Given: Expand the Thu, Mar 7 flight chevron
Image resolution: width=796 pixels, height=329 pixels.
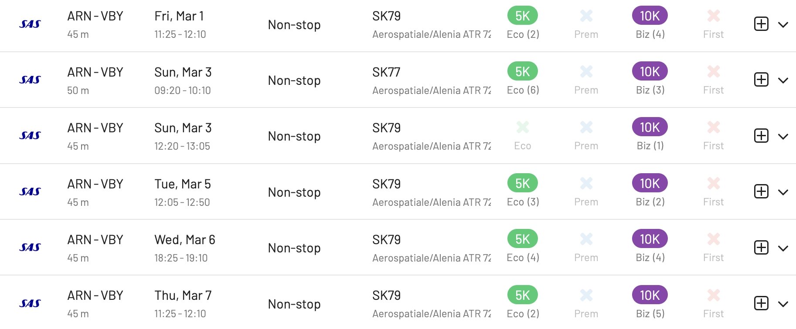Looking at the screenshot, I should pos(783,304).
